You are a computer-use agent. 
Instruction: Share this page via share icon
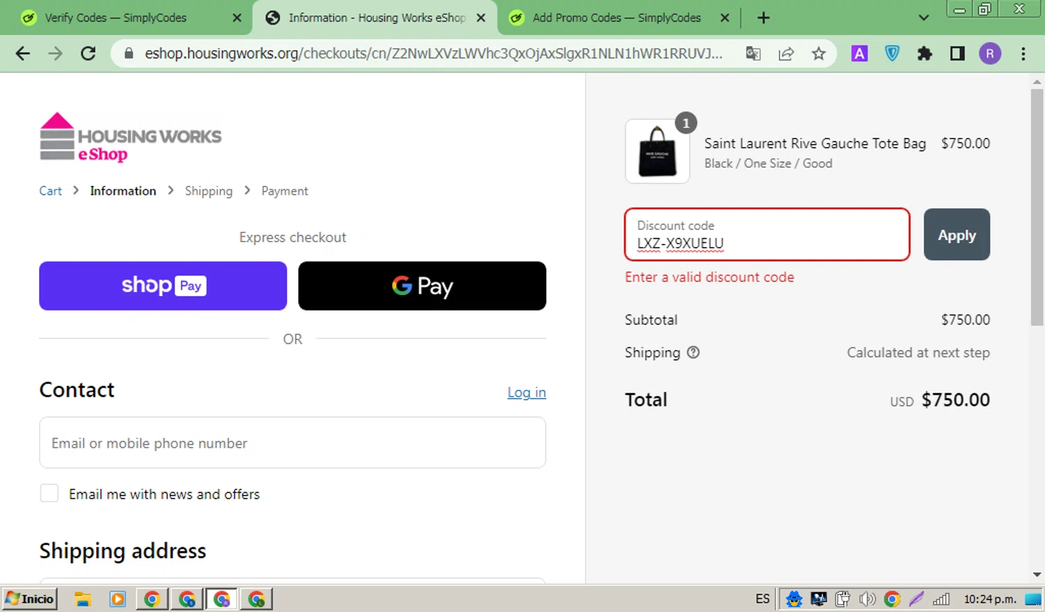tap(786, 54)
